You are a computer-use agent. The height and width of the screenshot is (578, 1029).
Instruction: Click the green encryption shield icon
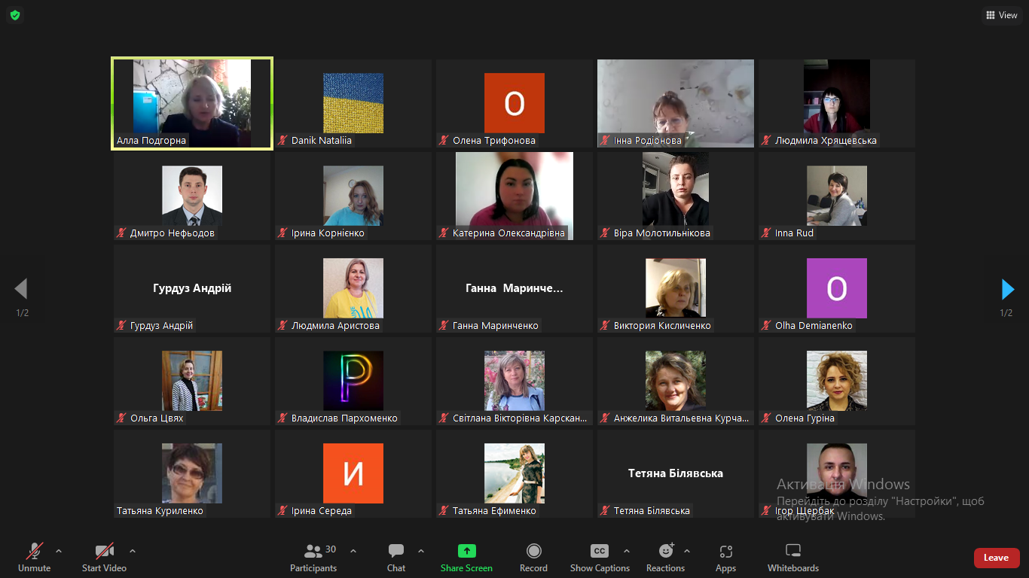click(x=14, y=15)
